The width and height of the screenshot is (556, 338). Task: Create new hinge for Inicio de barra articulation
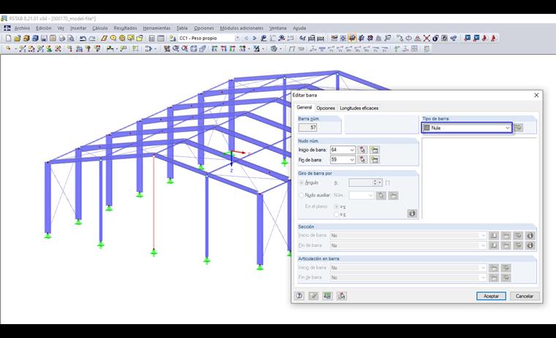[x=494, y=268]
